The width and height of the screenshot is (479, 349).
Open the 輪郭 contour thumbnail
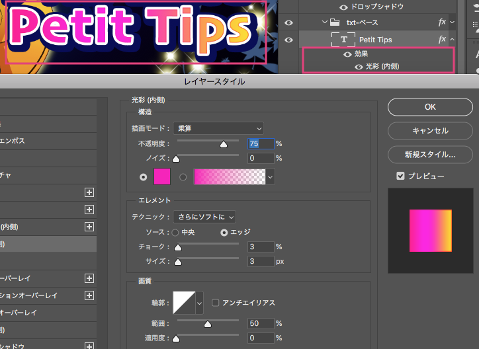tap(184, 303)
